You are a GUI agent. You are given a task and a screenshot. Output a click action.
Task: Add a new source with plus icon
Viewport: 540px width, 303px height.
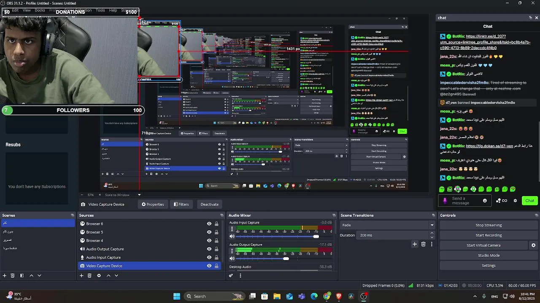click(81, 276)
